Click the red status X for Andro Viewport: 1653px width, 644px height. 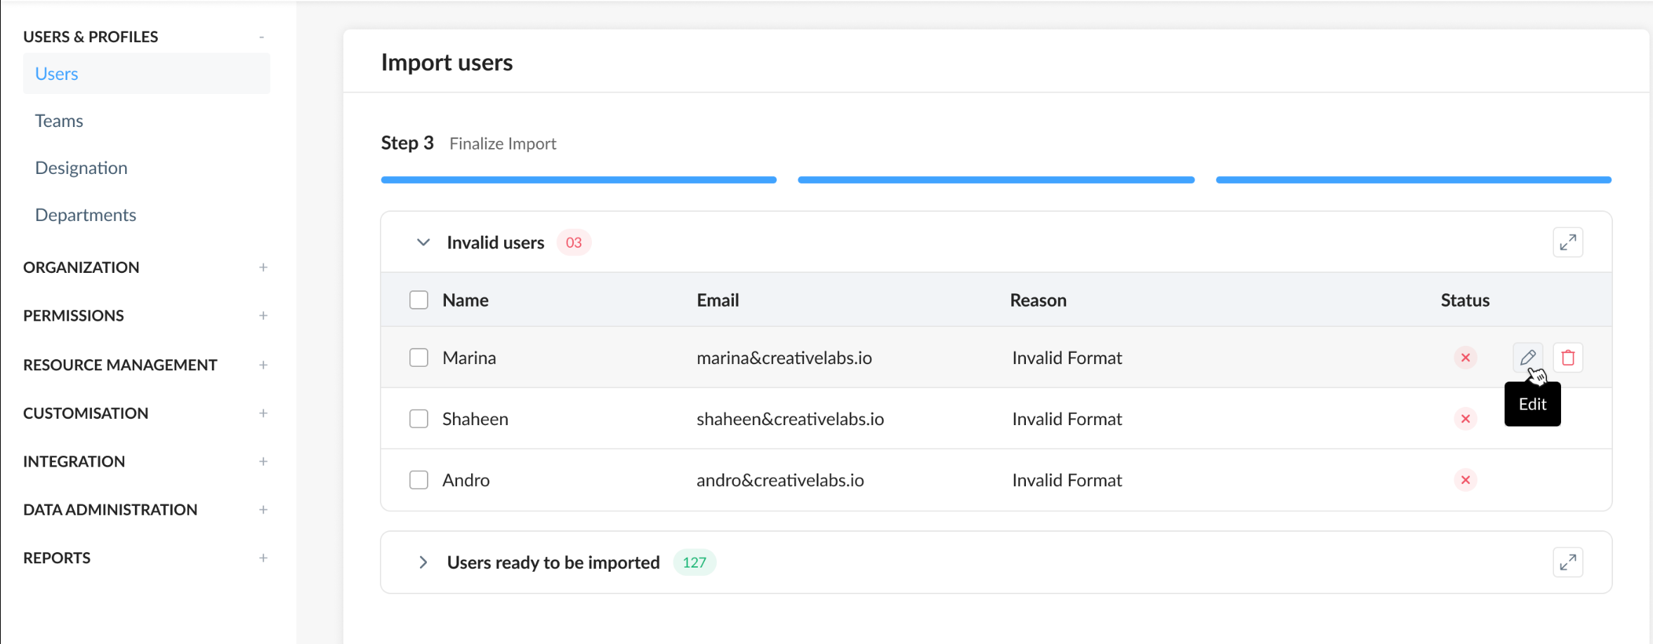[x=1466, y=480]
